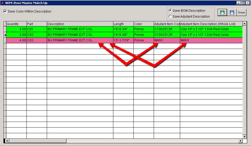Click vertical scrollbar up arrow
Image resolution: width=251 pixels, height=146 pixels.
pyautogui.click(x=245, y=24)
